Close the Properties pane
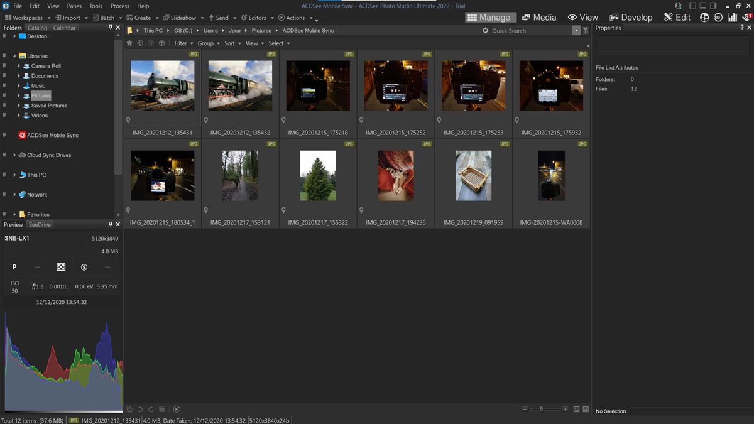 pos(748,28)
